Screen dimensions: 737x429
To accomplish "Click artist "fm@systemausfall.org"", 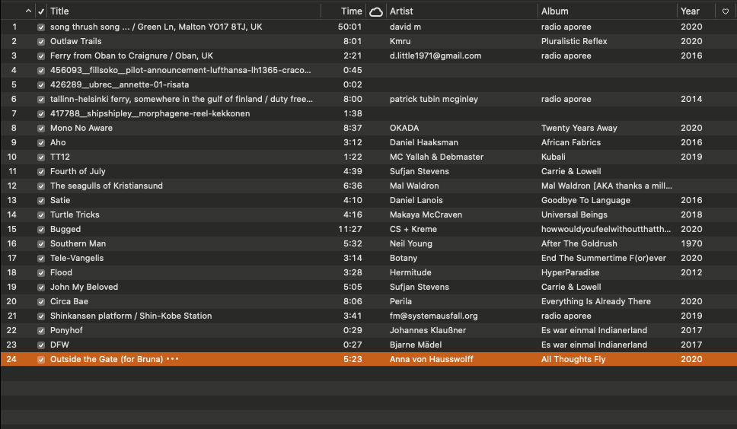I will pyautogui.click(x=433, y=316).
